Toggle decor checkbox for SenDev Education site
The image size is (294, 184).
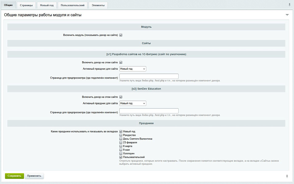(121, 97)
